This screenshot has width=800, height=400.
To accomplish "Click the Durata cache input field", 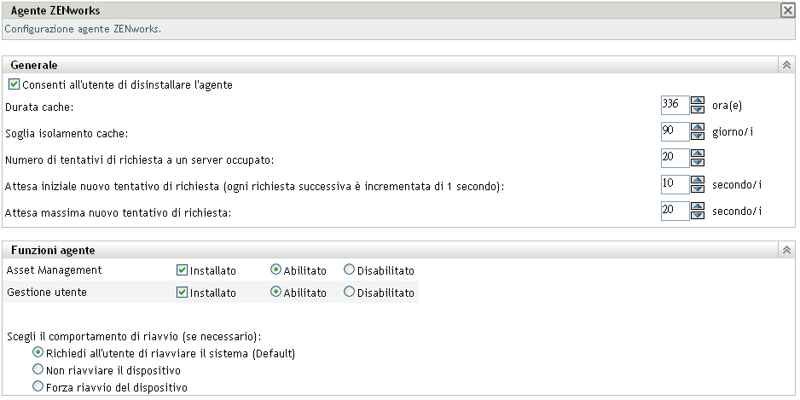I will pos(675,106).
